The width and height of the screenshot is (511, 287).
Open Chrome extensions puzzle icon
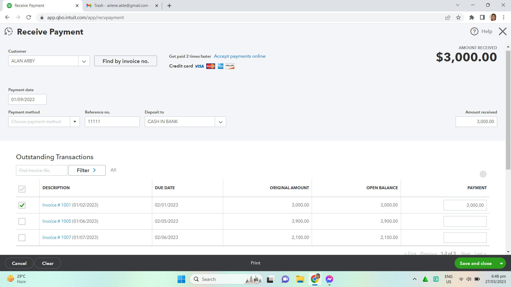pyautogui.click(x=472, y=18)
